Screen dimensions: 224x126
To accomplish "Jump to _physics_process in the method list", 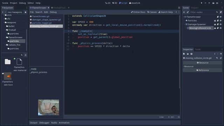I will pos(38,72).
